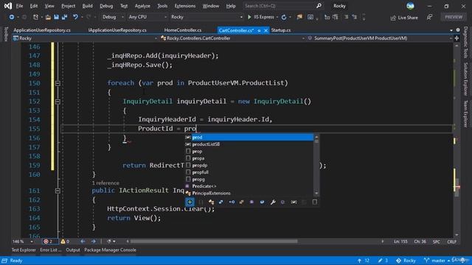Click the Open File folder icon
Viewport: 472px width, 265px height.
[48, 17]
